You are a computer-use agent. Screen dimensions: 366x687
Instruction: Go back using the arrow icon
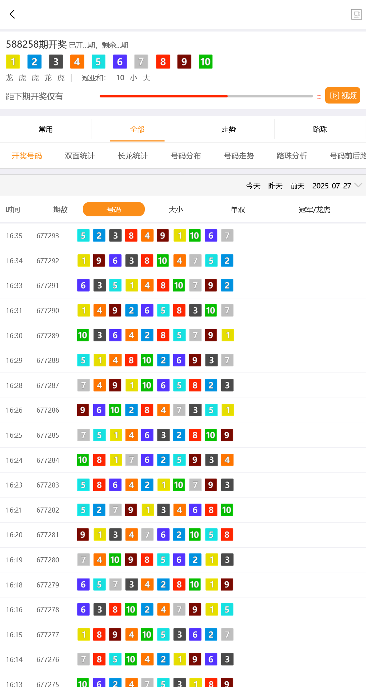[x=12, y=14]
